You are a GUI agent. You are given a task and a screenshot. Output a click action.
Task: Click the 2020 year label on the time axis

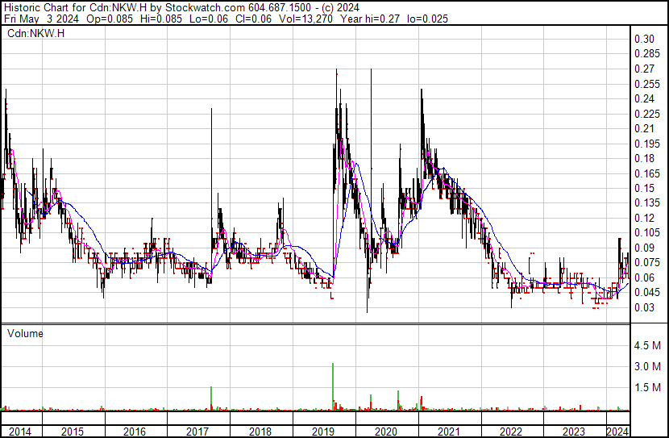click(x=386, y=432)
